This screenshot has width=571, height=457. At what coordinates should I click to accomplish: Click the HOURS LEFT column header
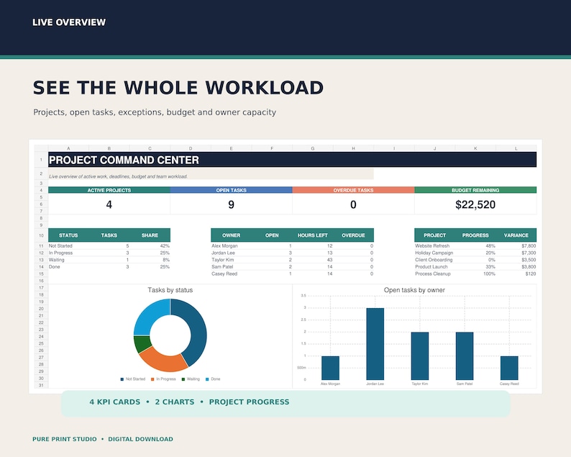click(x=312, y=235)
